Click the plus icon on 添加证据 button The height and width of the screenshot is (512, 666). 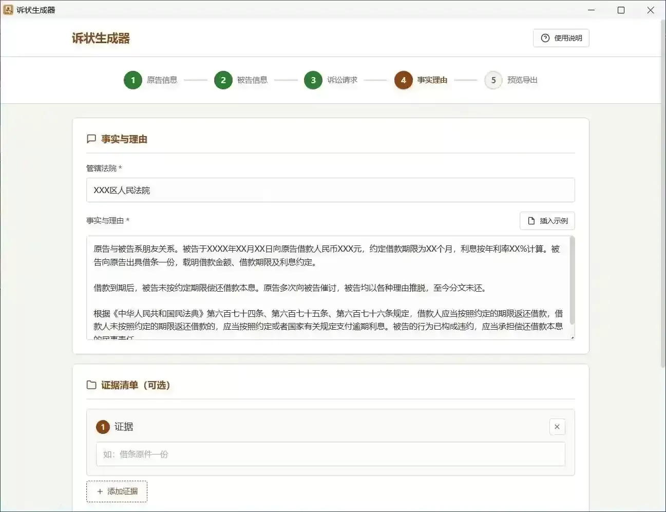click(x=101, y=491)
